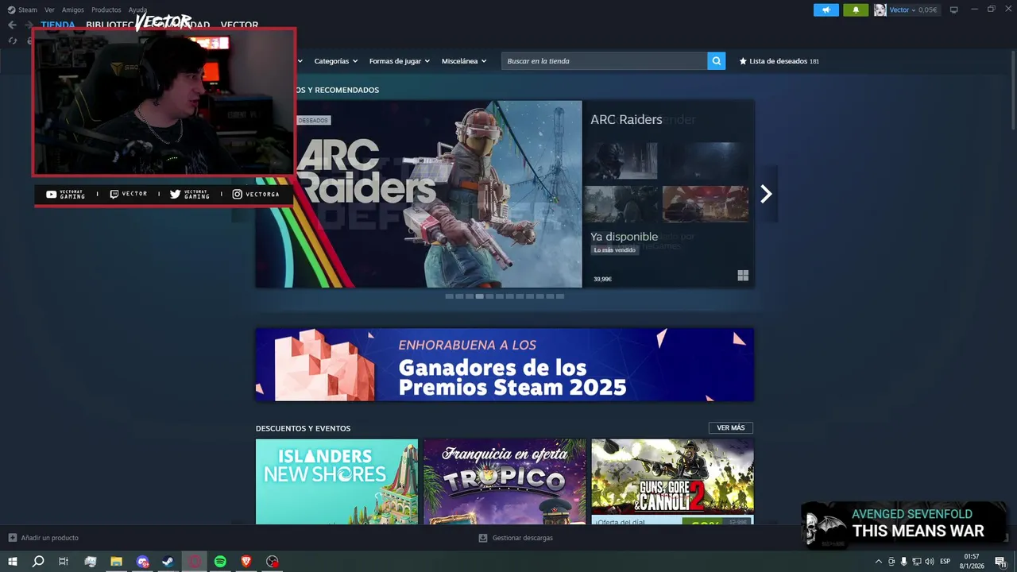Viewport: 1017px width, 572px height.
Task: Jump to the last carousel dot
Action: 560,296
